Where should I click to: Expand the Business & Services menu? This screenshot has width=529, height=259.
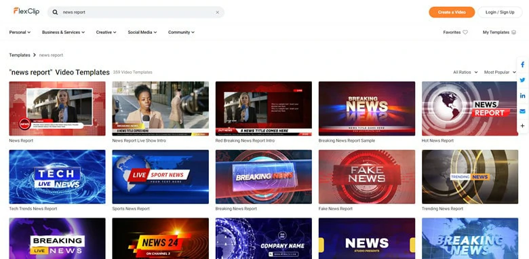point(64,33)
